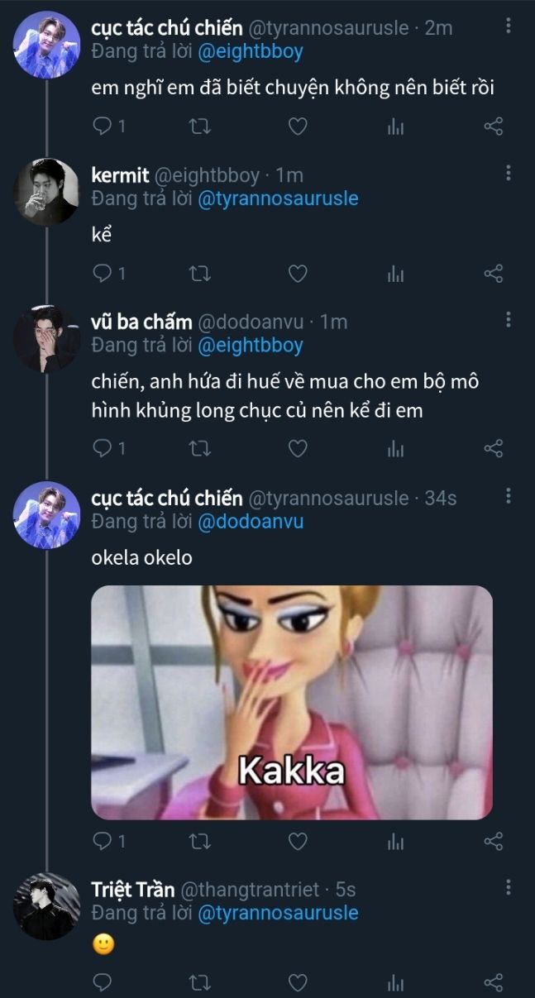Open reply box on Triệt Trần's tweet

102,982
